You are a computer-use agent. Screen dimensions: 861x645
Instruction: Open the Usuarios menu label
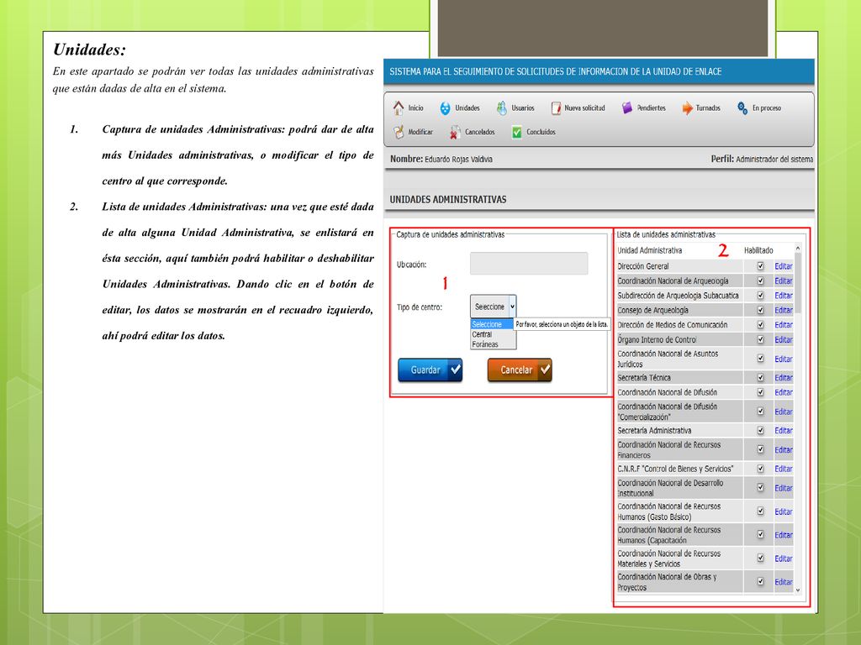[x=523, y=108]
